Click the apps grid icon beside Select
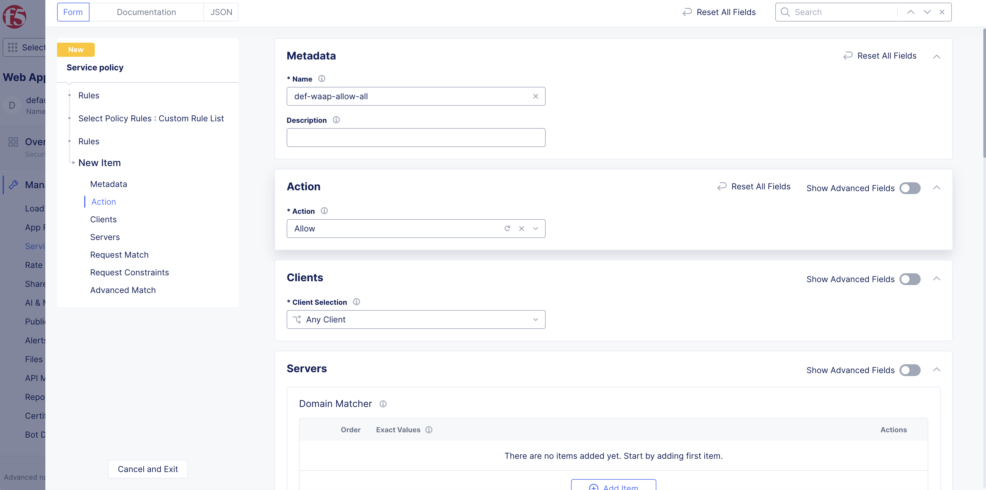Screen dimensions: 986x490 13,47
